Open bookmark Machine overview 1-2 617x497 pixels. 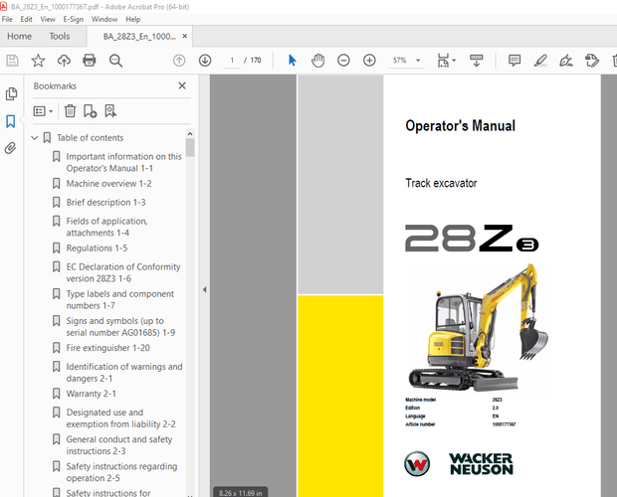[x=108, y=184]
